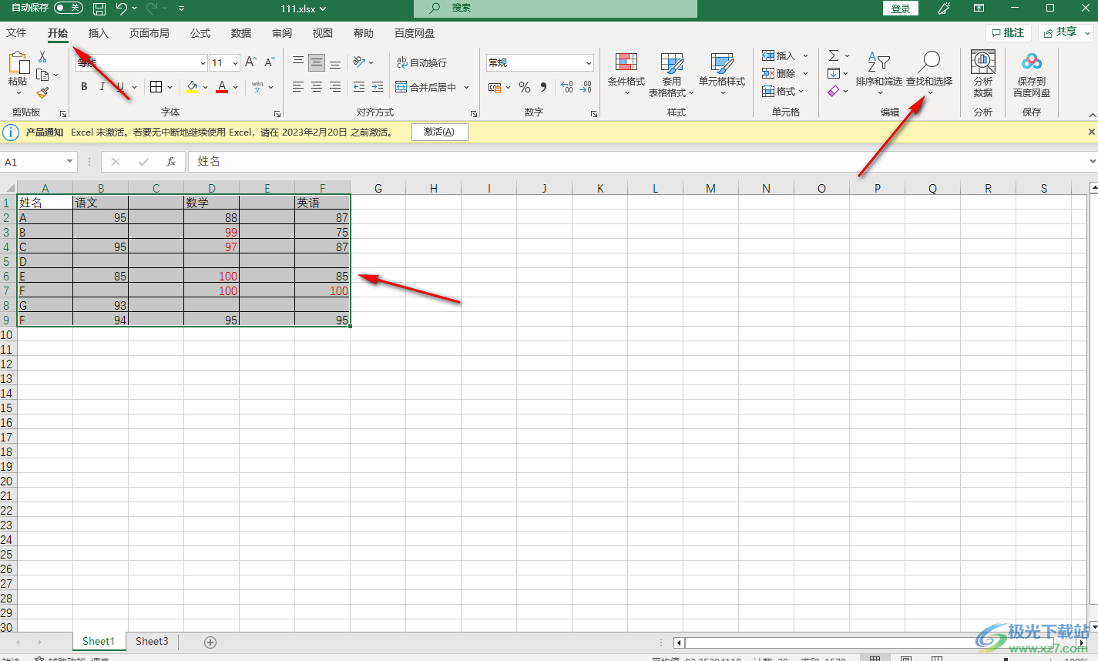Click the accounting number format icon
Image resolution: width=1098 pixels, height=661 pixels.
(x=495, y=87)
